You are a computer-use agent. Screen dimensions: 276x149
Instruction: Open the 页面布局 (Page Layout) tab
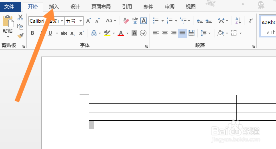tap(101, 7)
